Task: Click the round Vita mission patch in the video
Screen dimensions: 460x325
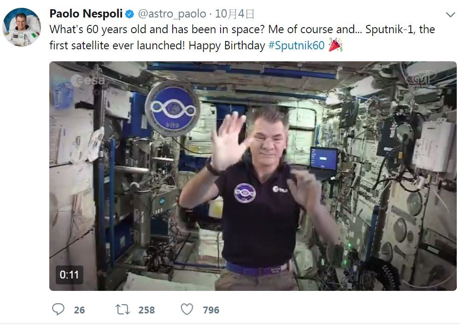Action: click(173, 108)
